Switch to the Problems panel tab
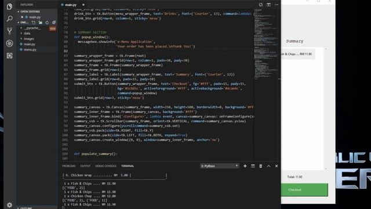Image resolution: width=371 pixels, height=209 pixels. pos(69,166)
